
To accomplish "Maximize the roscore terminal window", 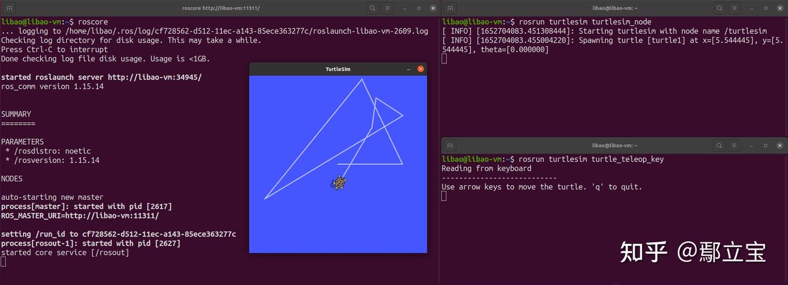I will [419, 8].
